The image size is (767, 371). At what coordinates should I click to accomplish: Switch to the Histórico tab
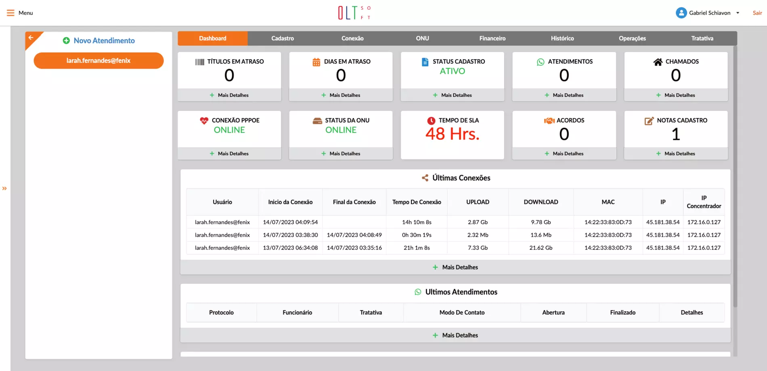(562, 38)
